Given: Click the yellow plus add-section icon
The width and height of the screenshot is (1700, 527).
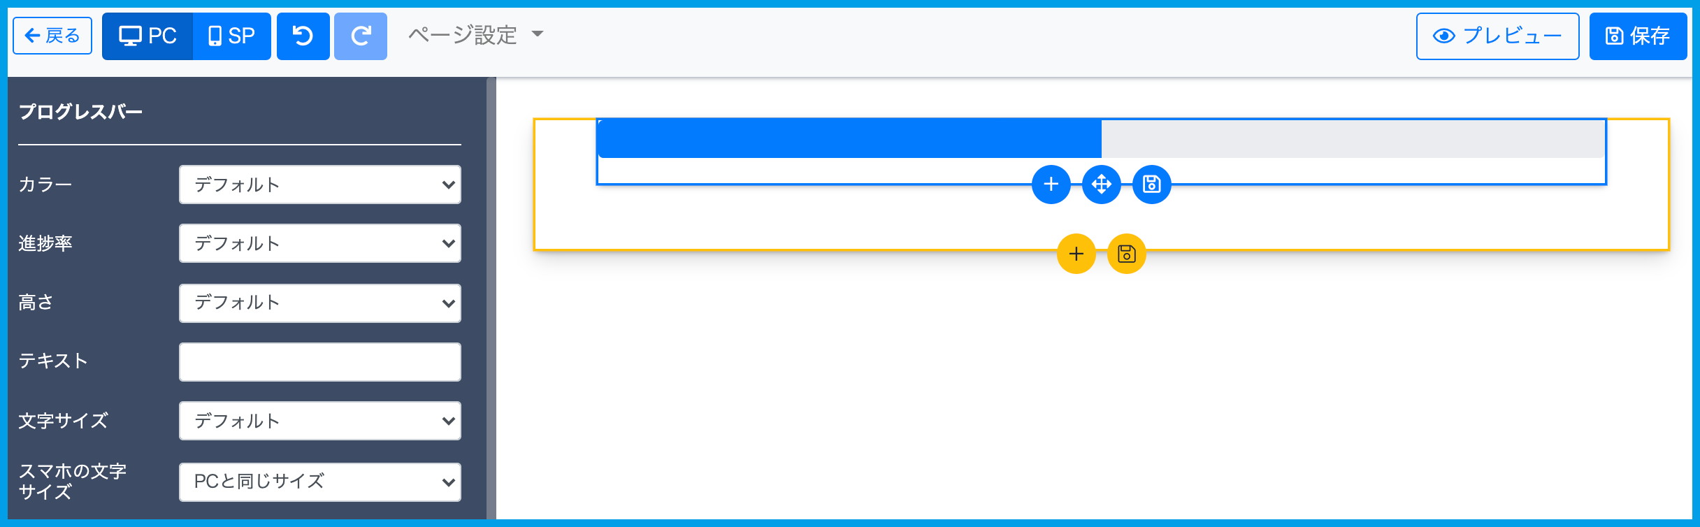Looking at the screenshot, I should [x=1076, y=254].
